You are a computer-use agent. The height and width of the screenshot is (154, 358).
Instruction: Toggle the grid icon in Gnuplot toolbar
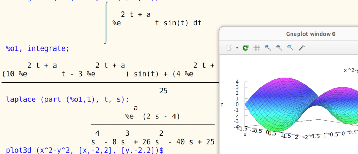pos(257,48)
